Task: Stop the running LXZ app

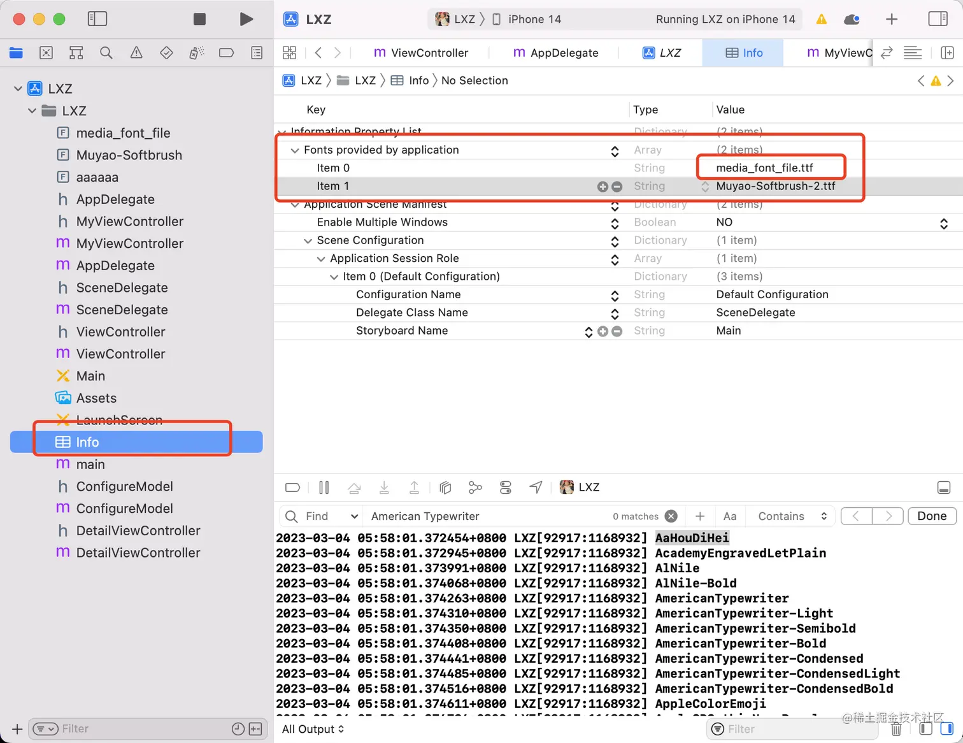Action: pyautogui.click(x=199, y=19)
